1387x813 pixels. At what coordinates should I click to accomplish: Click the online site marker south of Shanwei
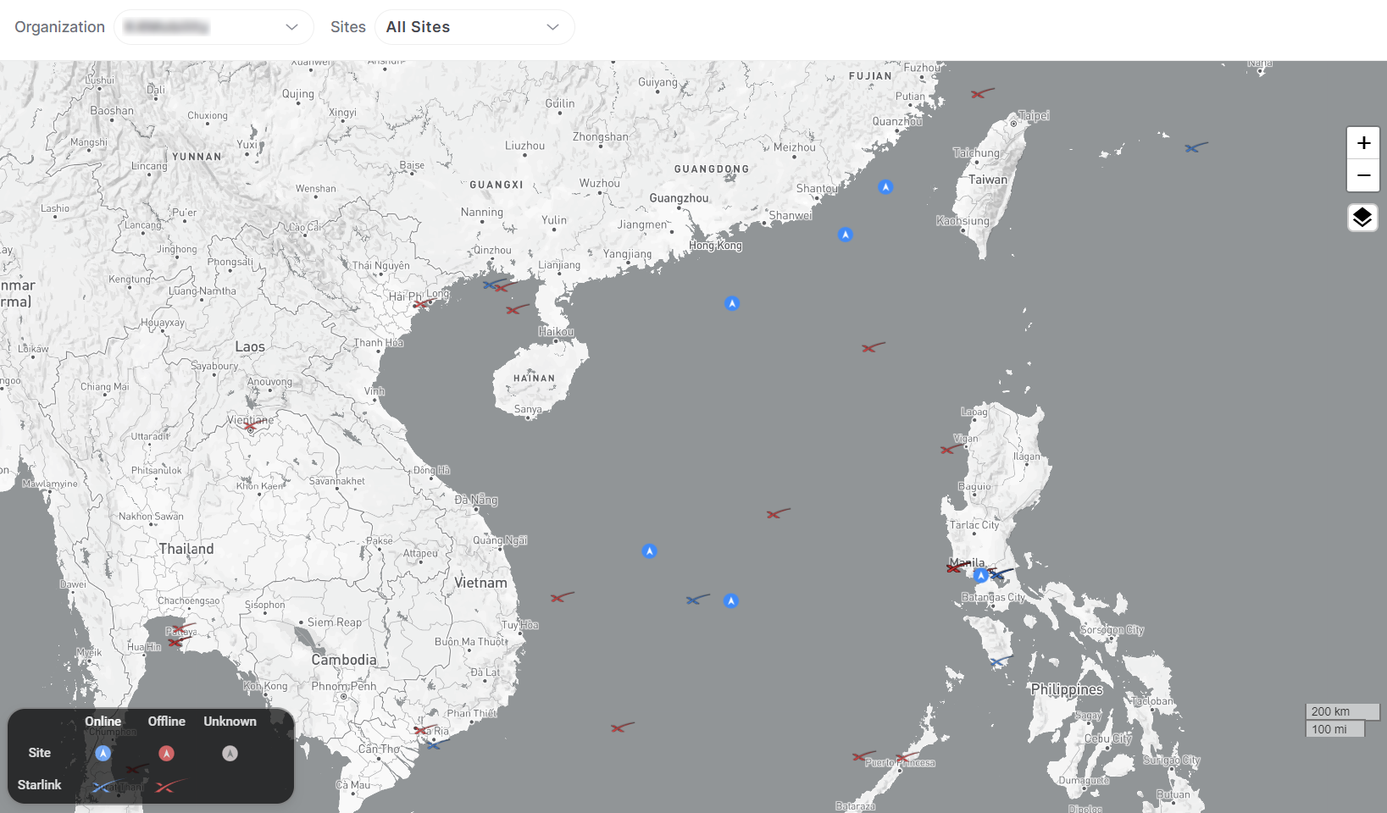tap(845, 235)
